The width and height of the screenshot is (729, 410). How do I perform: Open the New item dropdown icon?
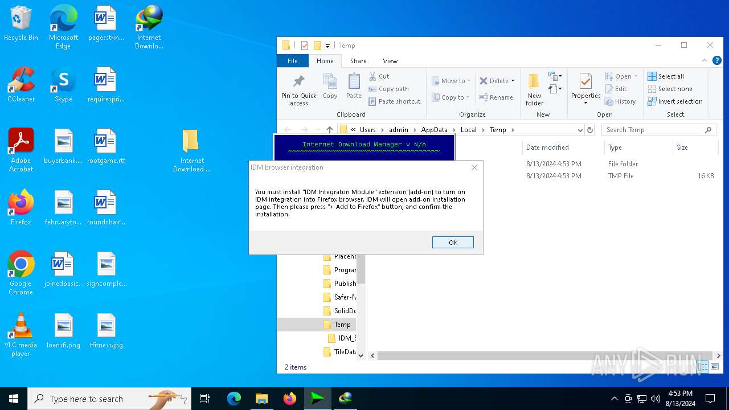point(555,76)
